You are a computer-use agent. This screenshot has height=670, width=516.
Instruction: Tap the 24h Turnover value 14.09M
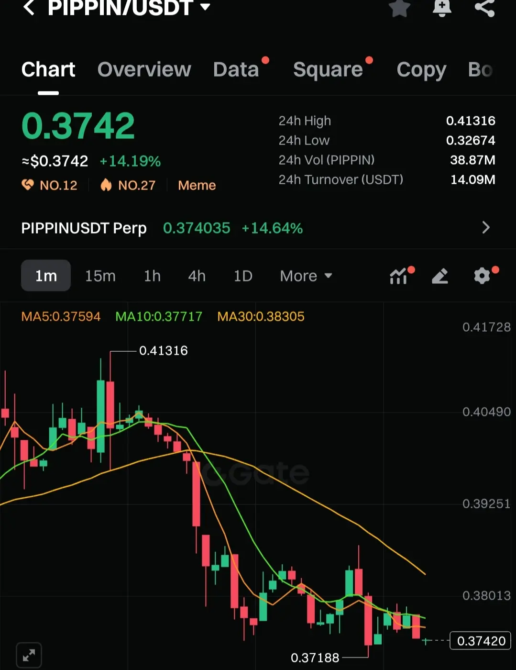[473, 179]
